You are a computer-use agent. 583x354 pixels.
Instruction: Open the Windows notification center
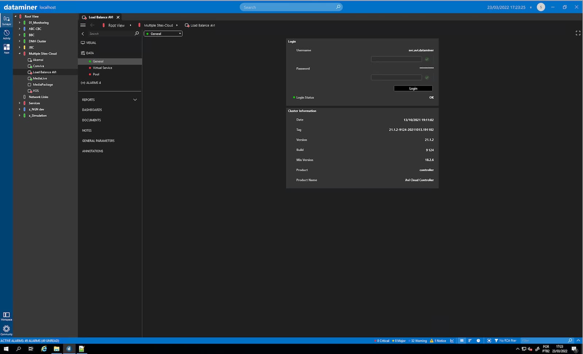[574, 349]
